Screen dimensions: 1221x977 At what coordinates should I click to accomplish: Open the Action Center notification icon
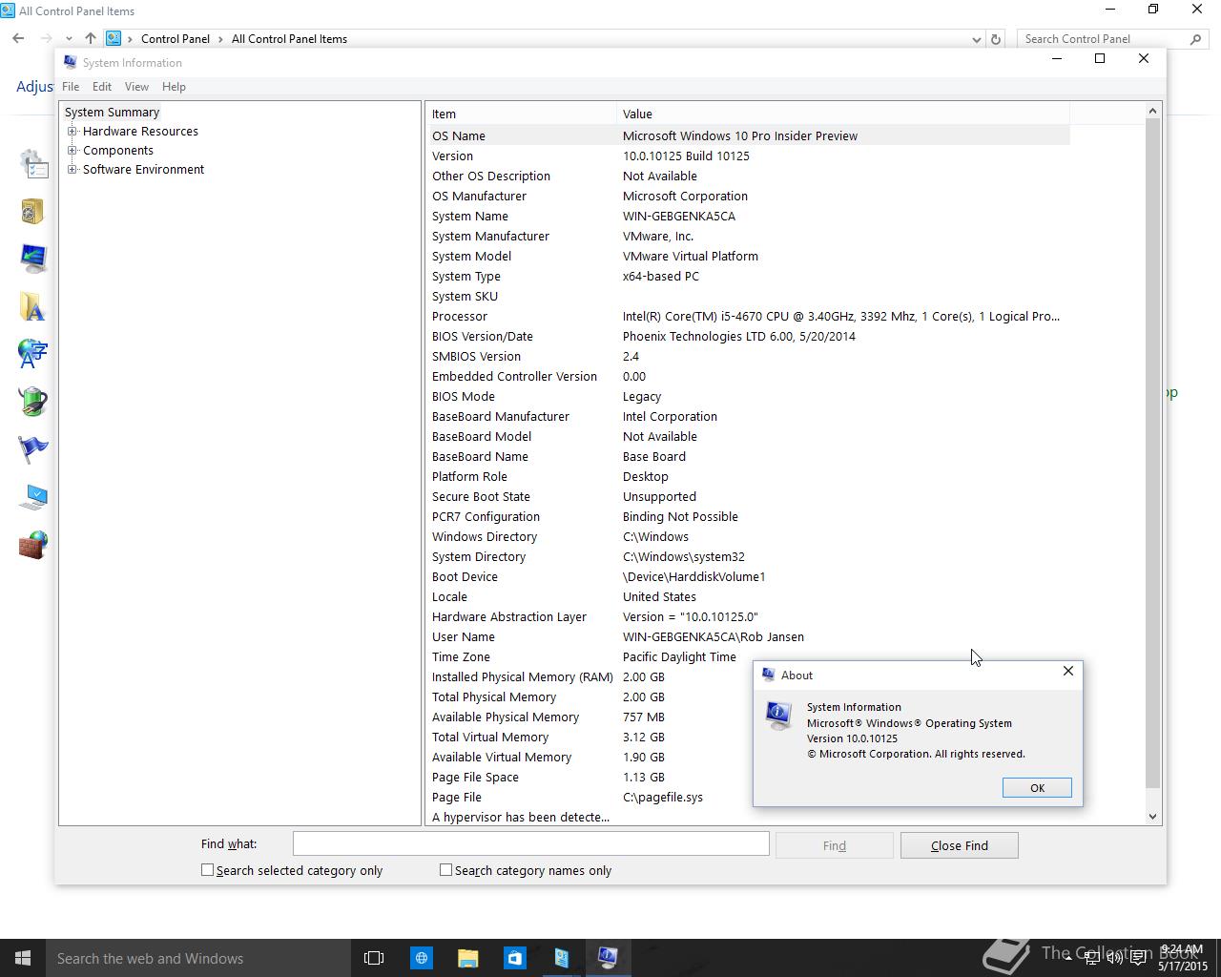pyautogui.click(x=1138, y=959)
